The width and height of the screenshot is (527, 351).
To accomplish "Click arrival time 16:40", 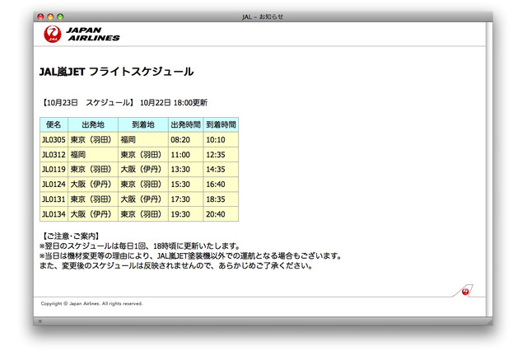I will (x=216, y=185).
